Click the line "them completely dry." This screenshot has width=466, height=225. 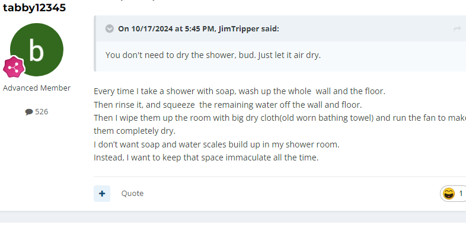135,131
